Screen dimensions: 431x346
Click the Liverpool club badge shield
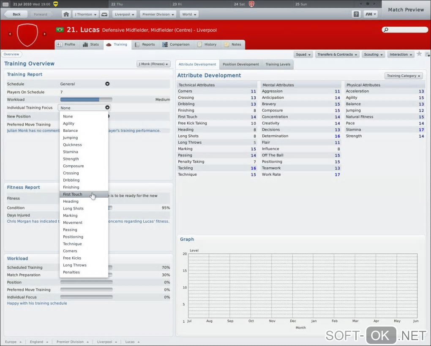tap(27, 35)
